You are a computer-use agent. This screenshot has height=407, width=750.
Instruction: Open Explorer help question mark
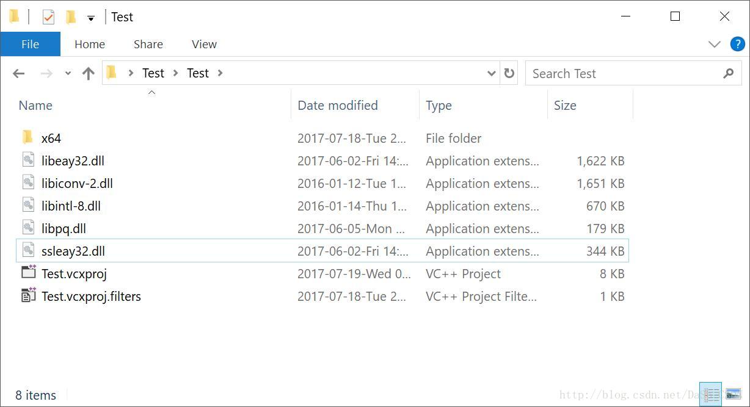coord(737,44)
